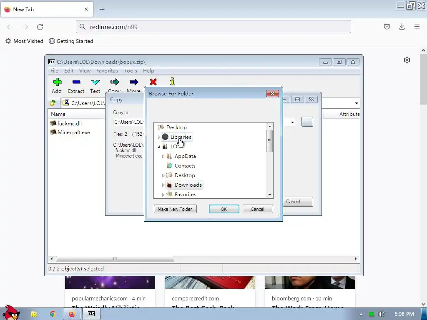
Task: Click the folder tree scroll up arrow
Action: point(270,126)
